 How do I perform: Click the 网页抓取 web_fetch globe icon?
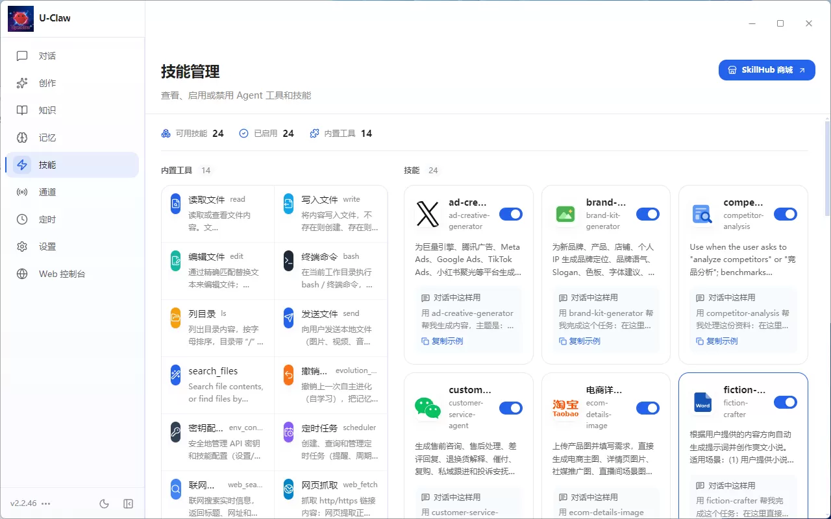(x=289, y=489)
